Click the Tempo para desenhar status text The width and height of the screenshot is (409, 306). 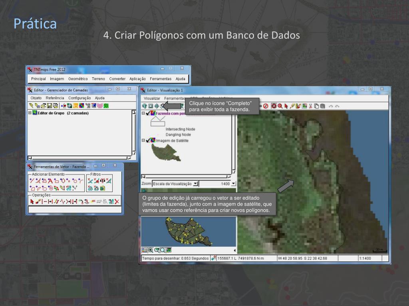[175, 258]
